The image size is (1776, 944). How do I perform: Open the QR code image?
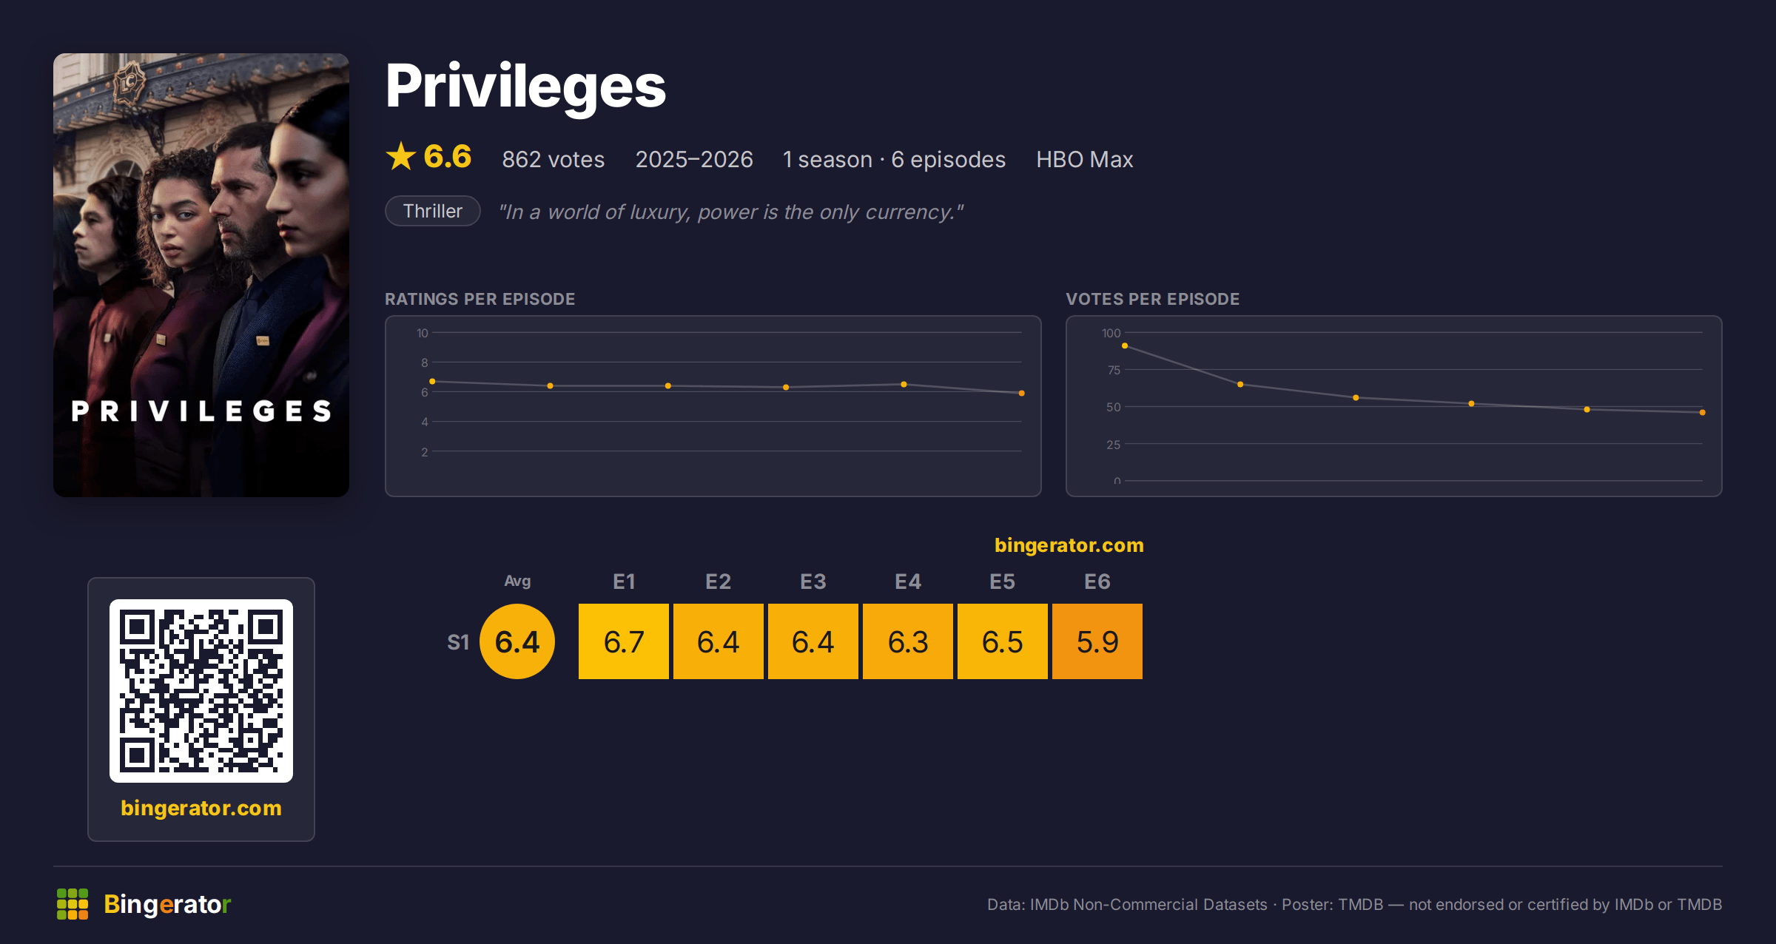(x=201, y=691)
